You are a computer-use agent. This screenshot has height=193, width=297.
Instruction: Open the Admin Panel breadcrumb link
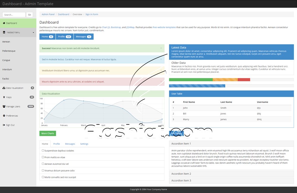pyautogui.click(x=48, y=14)
